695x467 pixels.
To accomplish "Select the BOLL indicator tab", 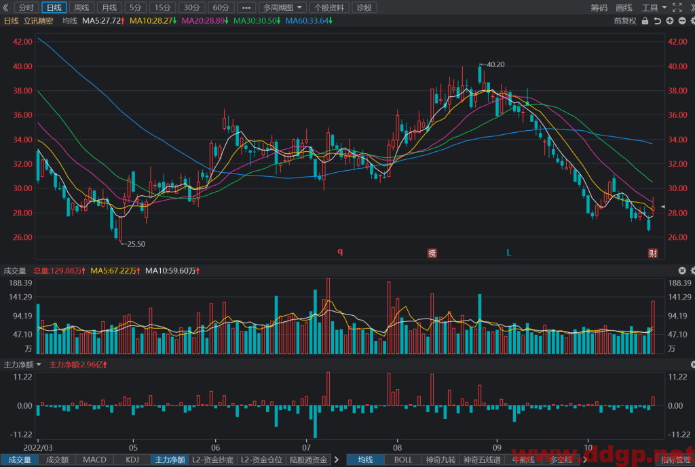I will (403, 460).
